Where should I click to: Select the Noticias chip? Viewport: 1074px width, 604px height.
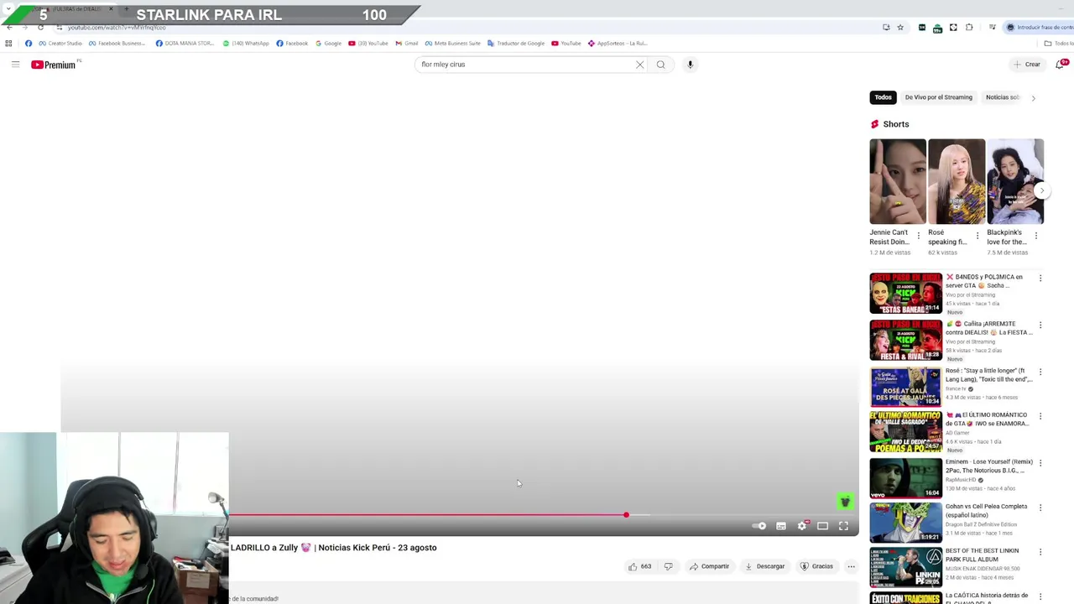[x=1003, y=97]
